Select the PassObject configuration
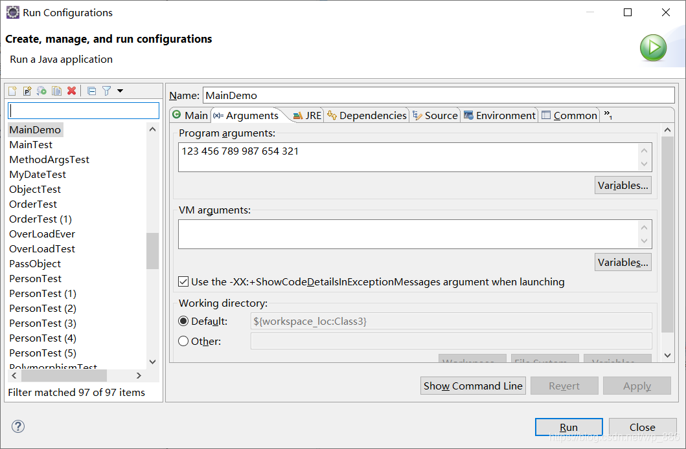The image size is (686, 449). (x=35, y=263)
